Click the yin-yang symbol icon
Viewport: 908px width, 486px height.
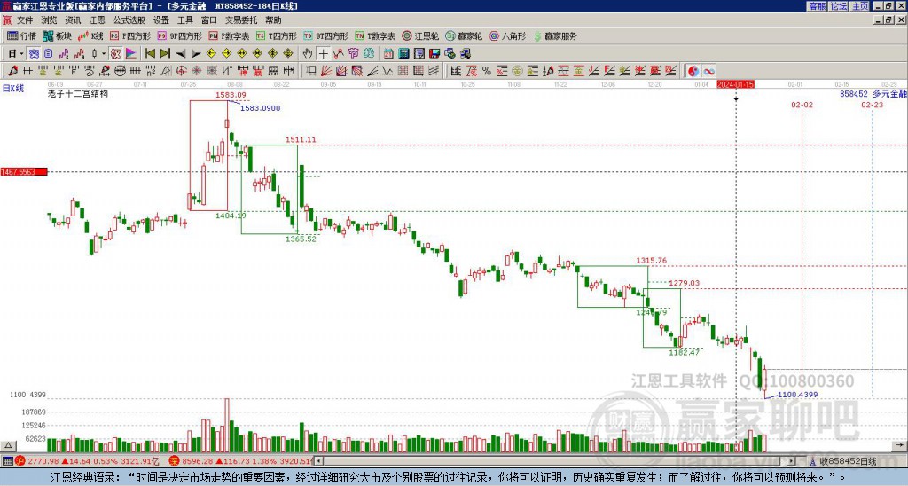coord(693,71)
